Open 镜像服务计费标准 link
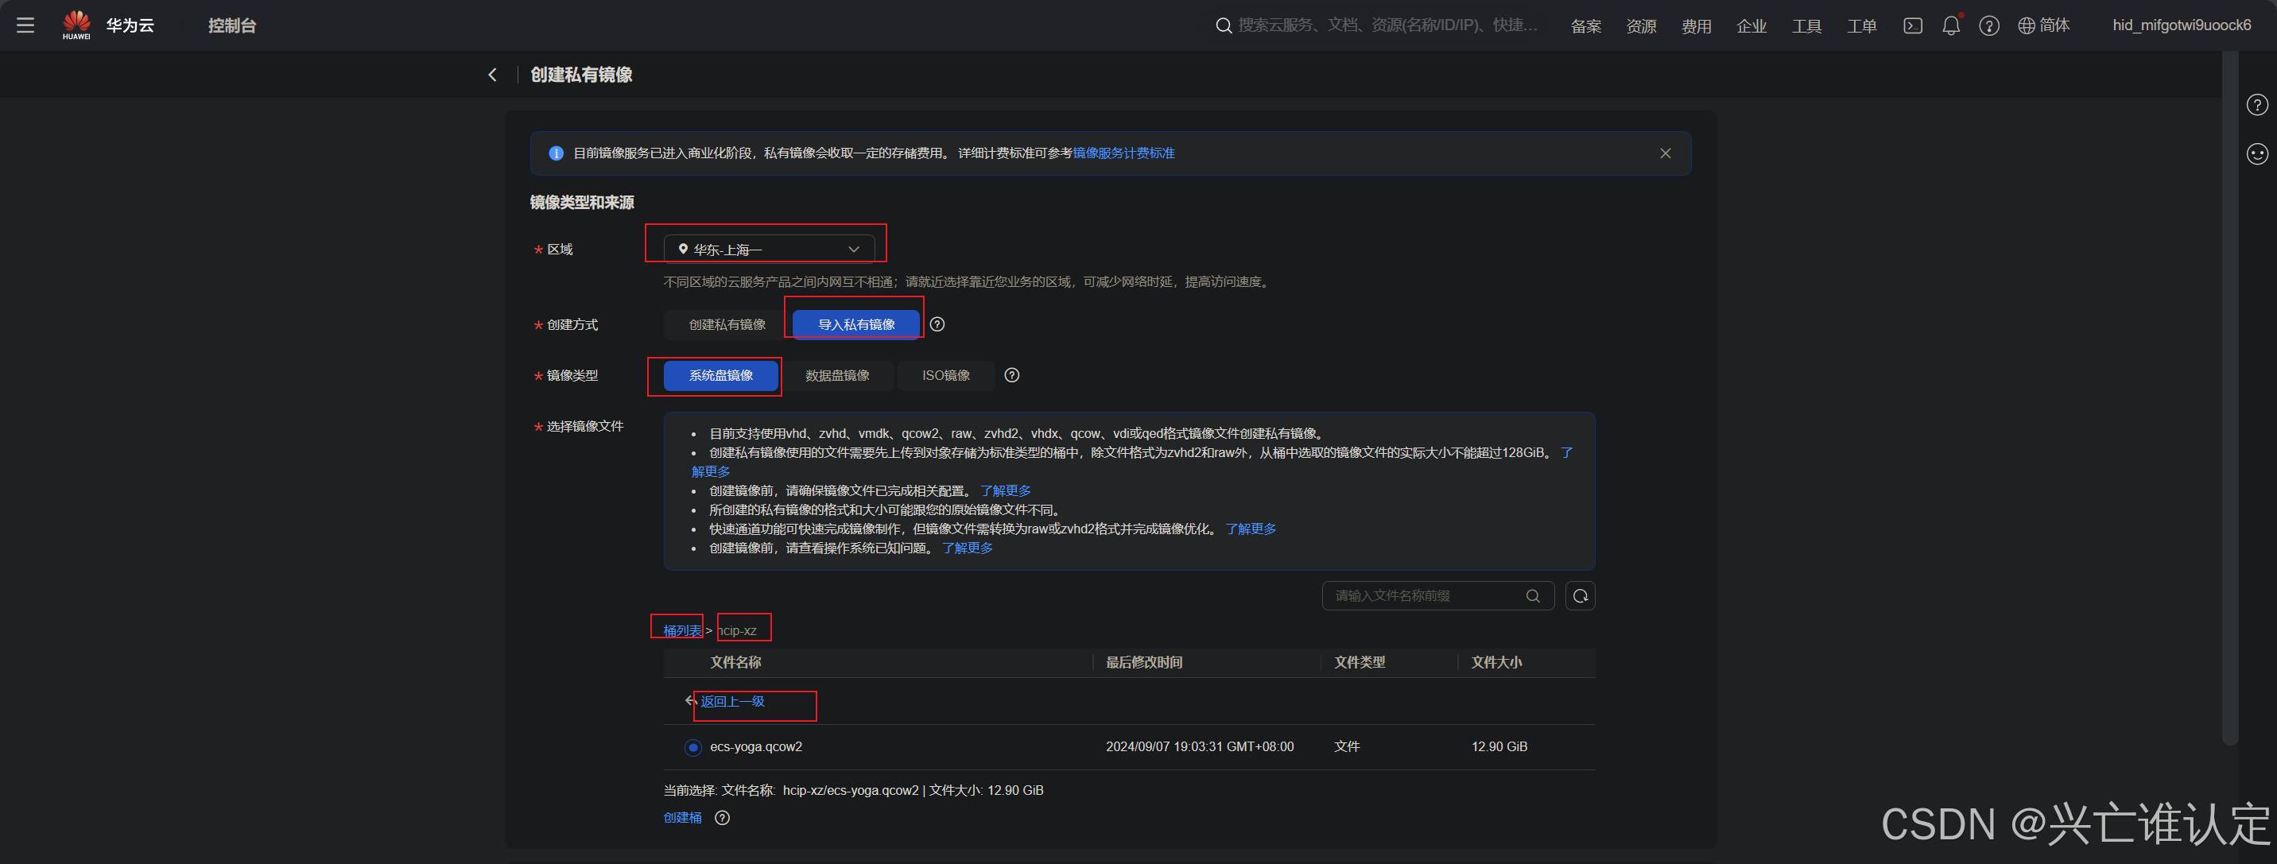The height and width of the screenshot is (864, 2277). pos(1123,153)
